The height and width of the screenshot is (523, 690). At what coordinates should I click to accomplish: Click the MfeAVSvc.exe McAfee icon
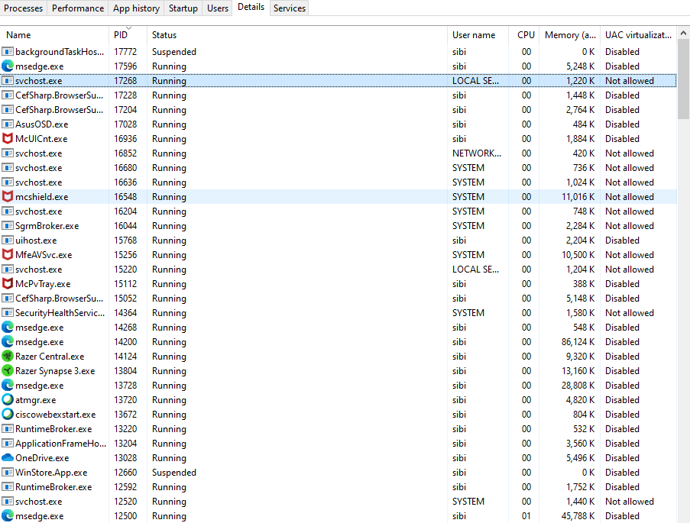click(8, 255)
